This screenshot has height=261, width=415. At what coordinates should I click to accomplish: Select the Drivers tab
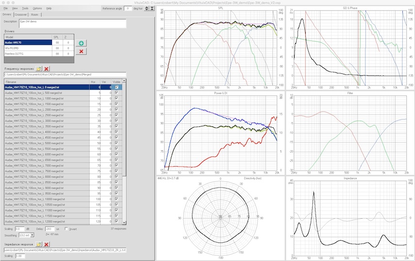(7, 15)
